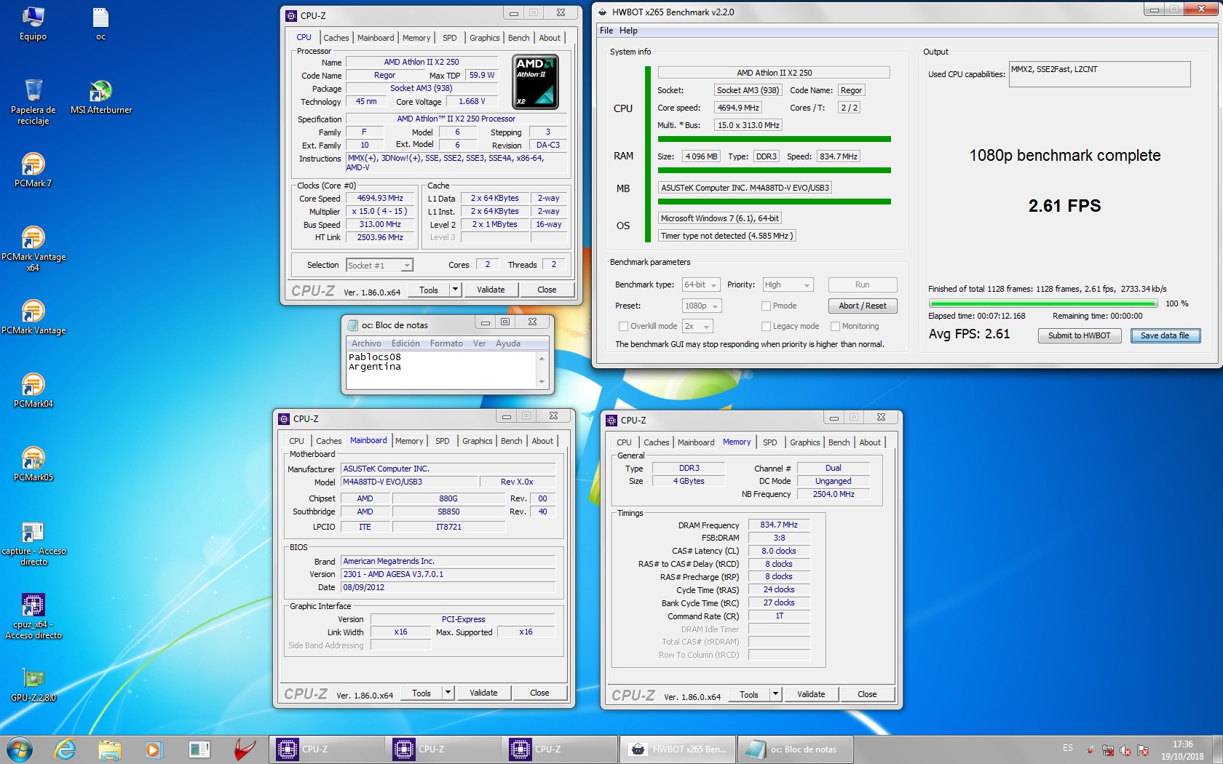Enable the Overkill mode checkbox

coord(623,327)
